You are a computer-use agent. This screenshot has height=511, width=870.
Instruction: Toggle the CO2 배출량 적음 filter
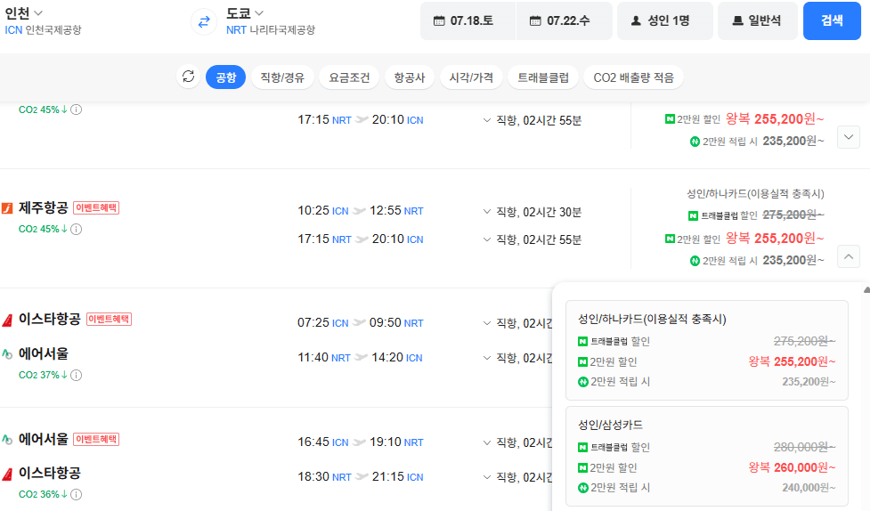(634, 77)
